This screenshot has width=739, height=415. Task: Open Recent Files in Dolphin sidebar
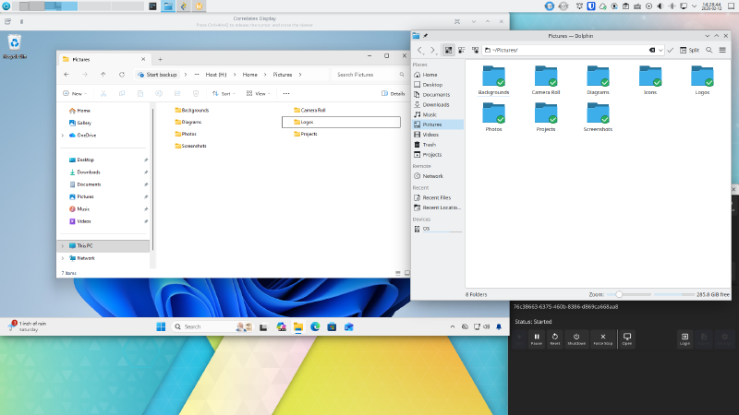pyautogui.click(x=438, y=197)
